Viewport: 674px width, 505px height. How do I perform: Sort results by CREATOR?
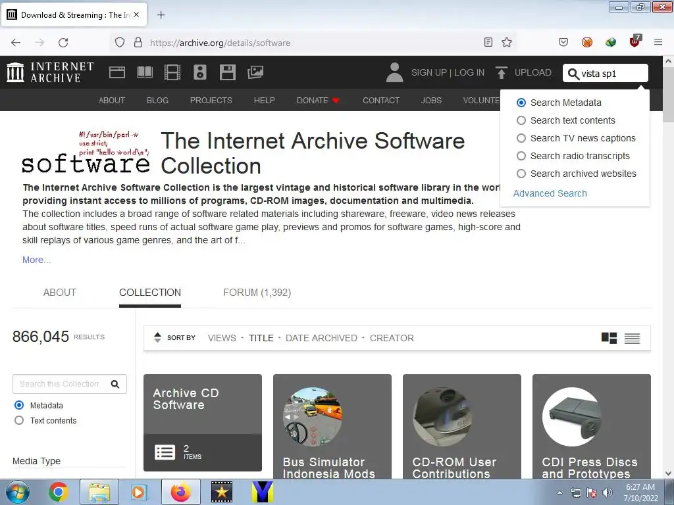click(392, 338)
